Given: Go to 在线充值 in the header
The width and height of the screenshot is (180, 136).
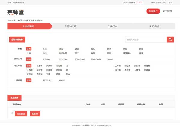Looking at the screenshot, I should [x=168, y=11].
